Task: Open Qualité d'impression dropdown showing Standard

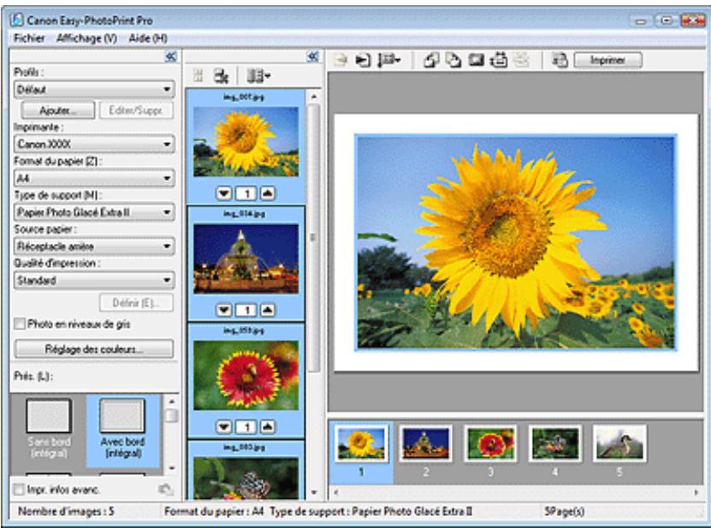Action: pos(94,281)
